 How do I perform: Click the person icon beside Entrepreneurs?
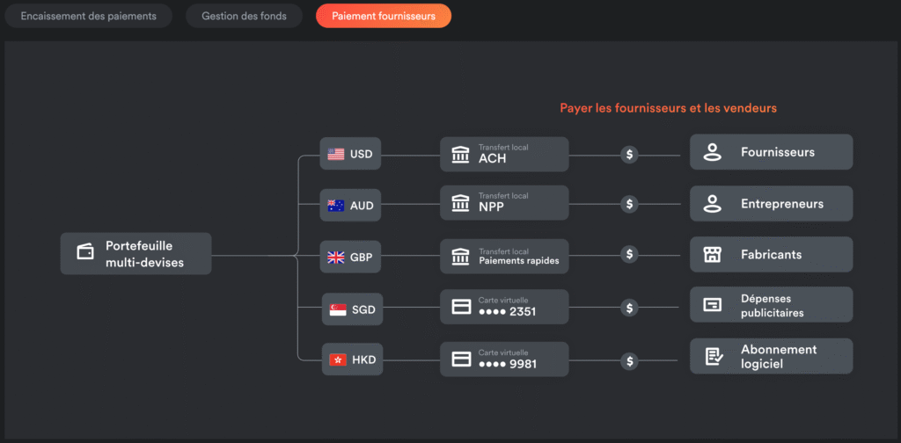click(713, 204)
